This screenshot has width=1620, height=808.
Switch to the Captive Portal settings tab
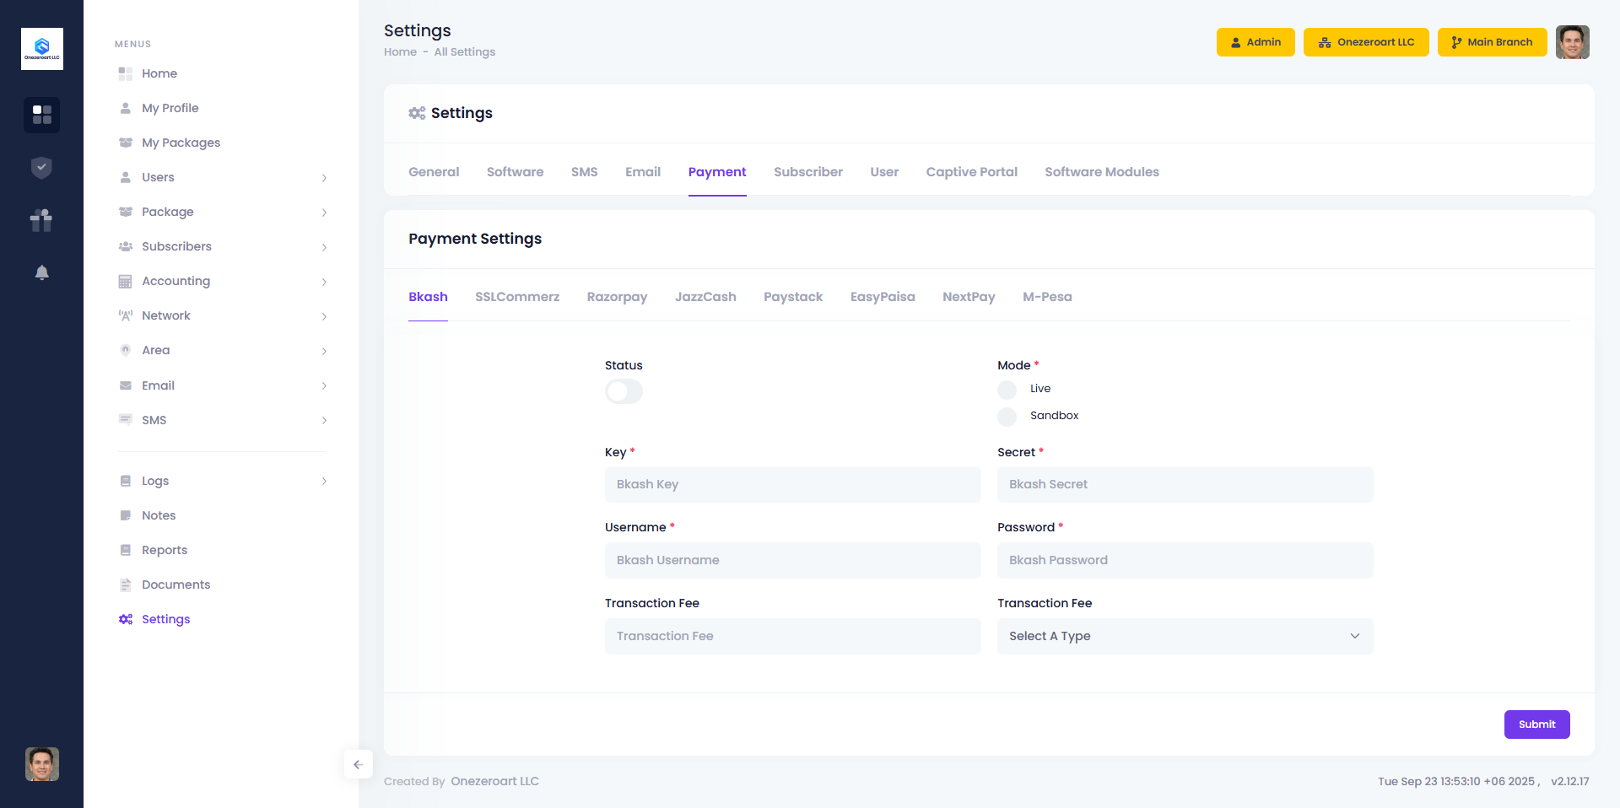pyautogui.click(x=971, y=172)
